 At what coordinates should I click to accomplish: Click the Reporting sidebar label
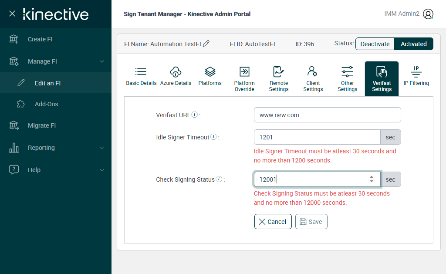[x=41, y=148]
